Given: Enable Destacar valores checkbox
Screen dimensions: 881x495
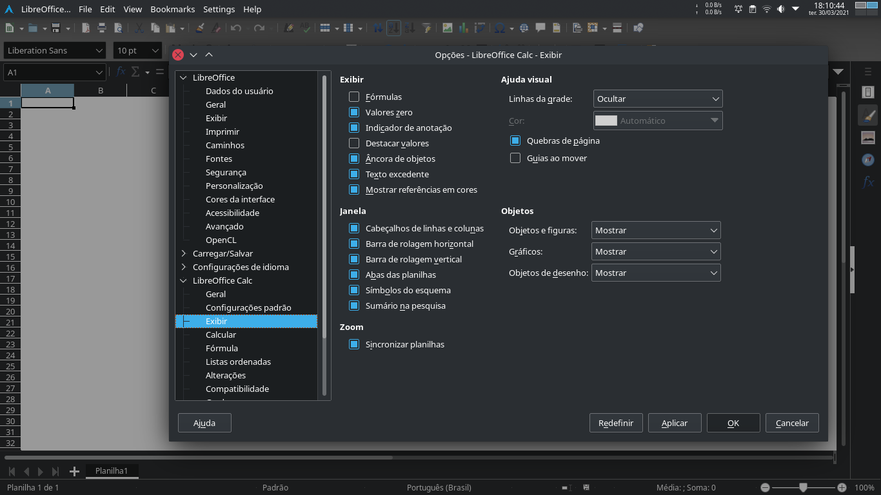Looking at the screenshot, I should pos(354,143).
